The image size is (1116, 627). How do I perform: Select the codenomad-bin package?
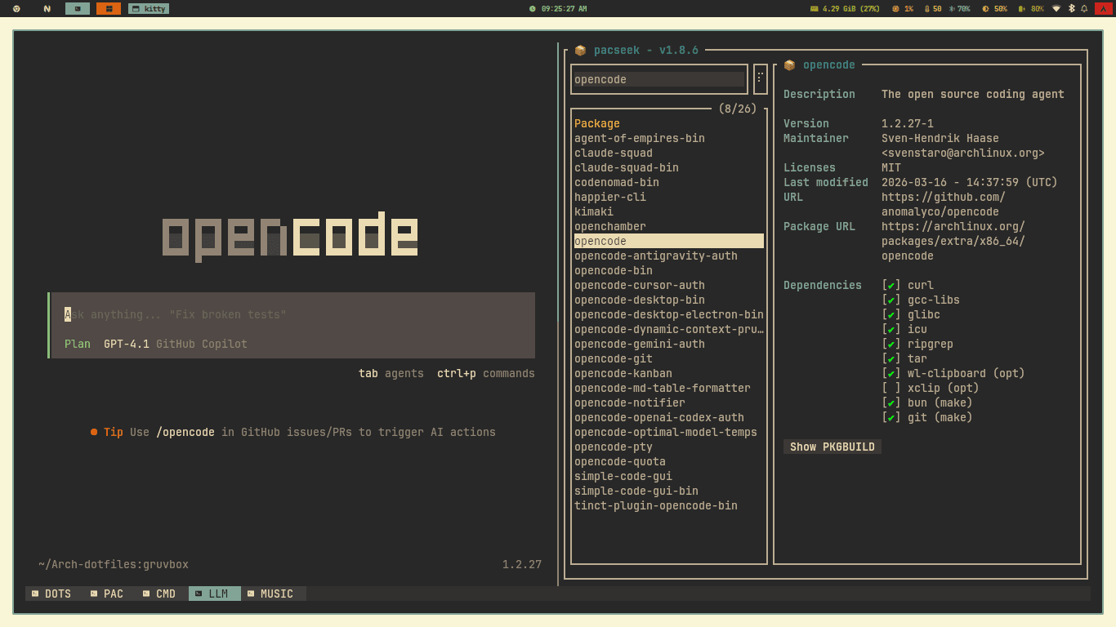617,182
